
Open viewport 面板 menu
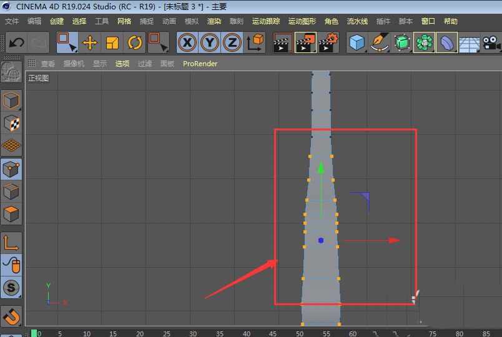(x=167, y=64)
